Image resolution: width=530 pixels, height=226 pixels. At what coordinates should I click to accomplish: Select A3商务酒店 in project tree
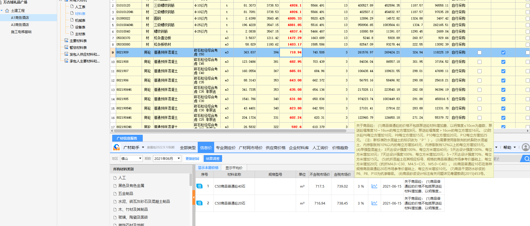coord(20,25)
